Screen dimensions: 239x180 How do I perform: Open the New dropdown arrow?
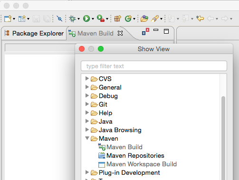click(x=14, y=19)
